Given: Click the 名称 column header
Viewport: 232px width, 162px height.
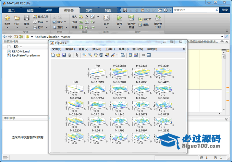Looking at the screenshot, I should [16, 47].
